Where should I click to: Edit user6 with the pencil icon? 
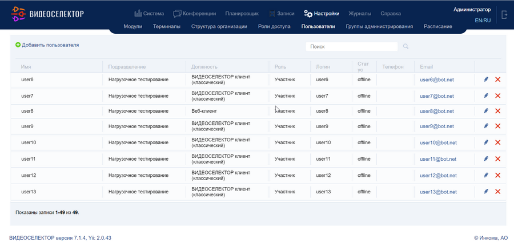486,80
